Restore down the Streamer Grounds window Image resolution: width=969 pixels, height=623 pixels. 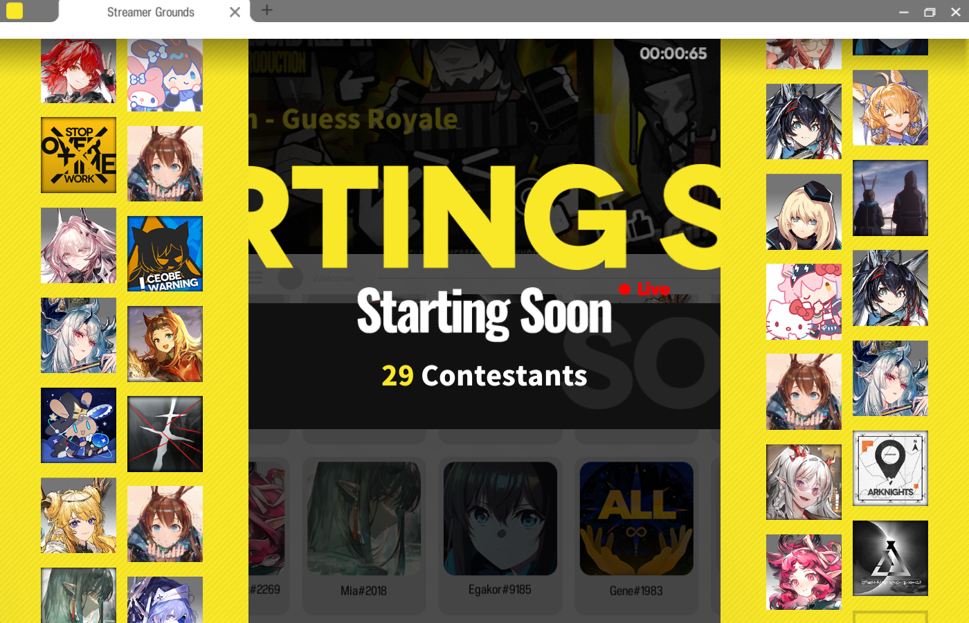tap(930, 12)
